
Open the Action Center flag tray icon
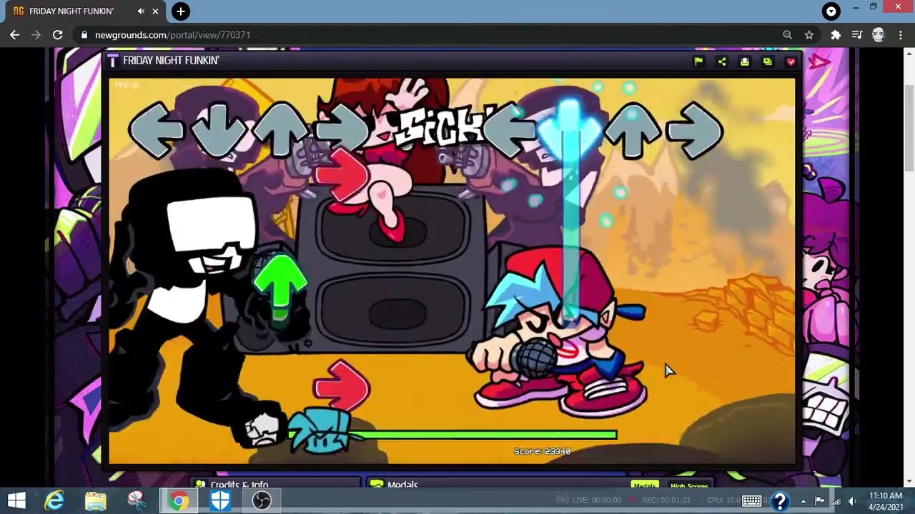(x=820, y=501)
